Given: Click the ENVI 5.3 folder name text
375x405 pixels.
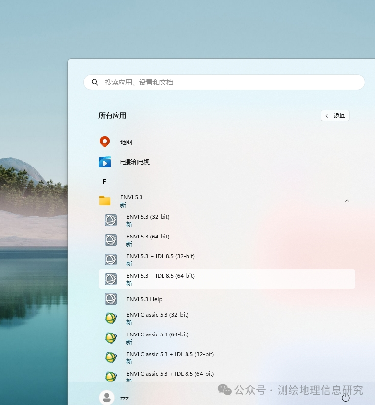Looking at the screenshot, I should [x=132, y=197].
